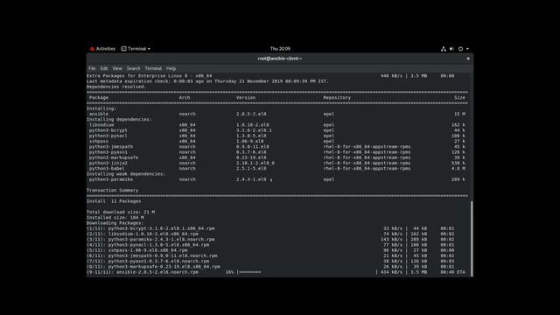
Task: Click the 'Version' column header
Action: coord(246,97)
